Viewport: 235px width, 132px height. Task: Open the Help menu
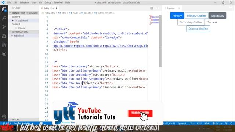click(68, 3)
